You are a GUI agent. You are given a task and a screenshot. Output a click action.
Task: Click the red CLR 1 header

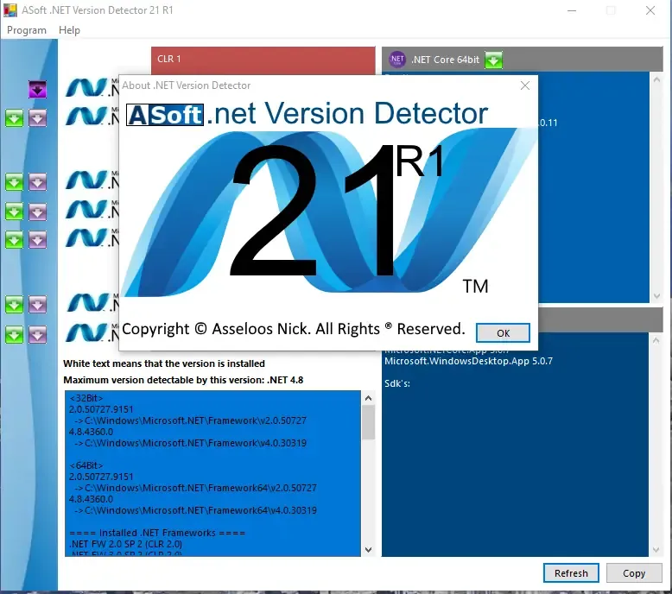[263, 59]
